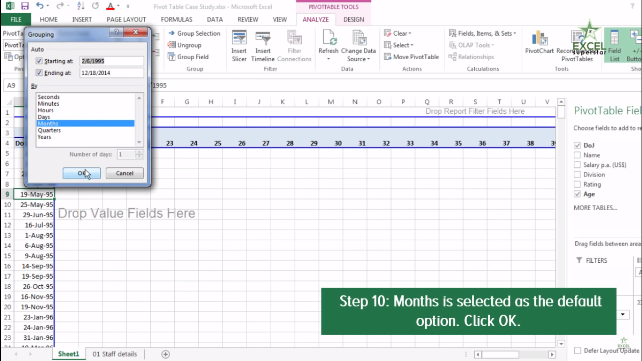Uncheck the DoJ field checkbox
The width and height of the screenshot is (642, 361).
click(577, 145)
